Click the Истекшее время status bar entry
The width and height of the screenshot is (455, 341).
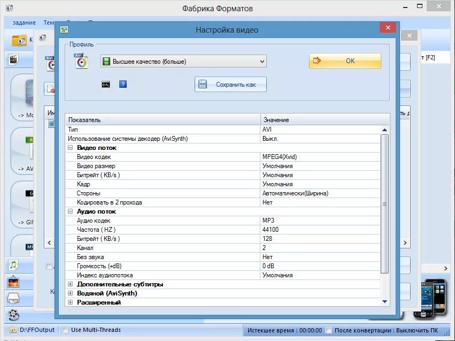284,330
